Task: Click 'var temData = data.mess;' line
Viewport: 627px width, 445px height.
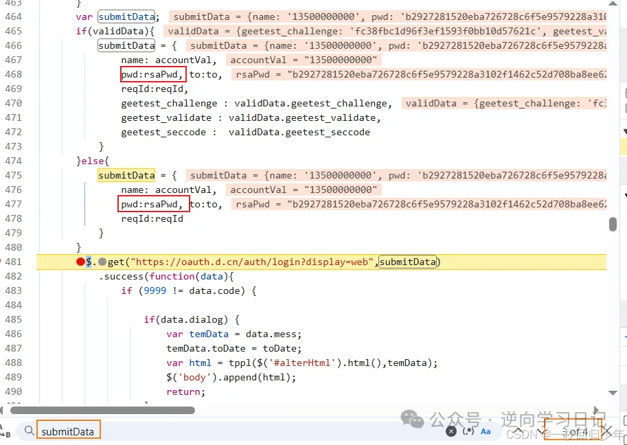Action: point(234,334)
